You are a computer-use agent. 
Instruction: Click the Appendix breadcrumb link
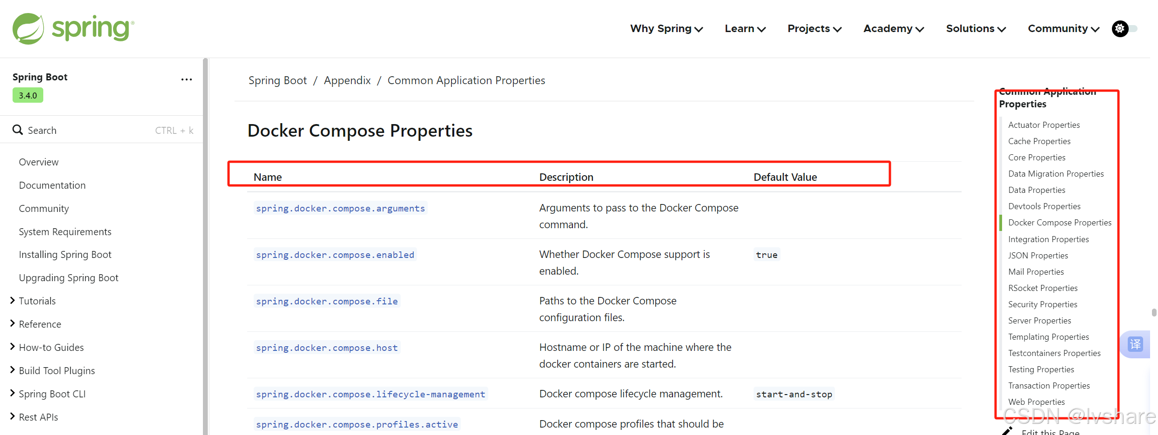[x=347, y=80]
